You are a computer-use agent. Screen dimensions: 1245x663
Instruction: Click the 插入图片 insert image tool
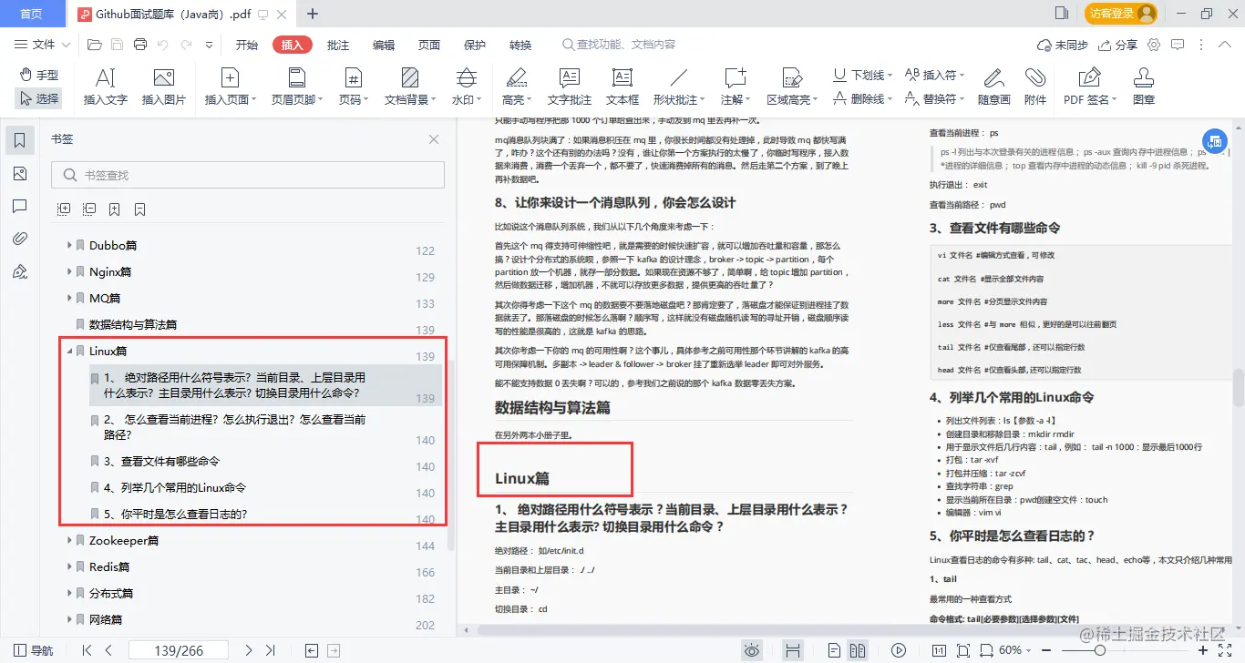[x=164, y=87]
